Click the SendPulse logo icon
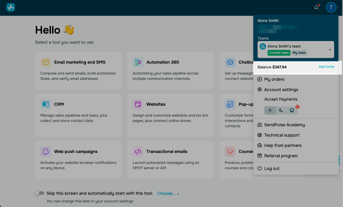Image resolution: width=343 pixels, height=207 pixels. click(x=11, y=7)
